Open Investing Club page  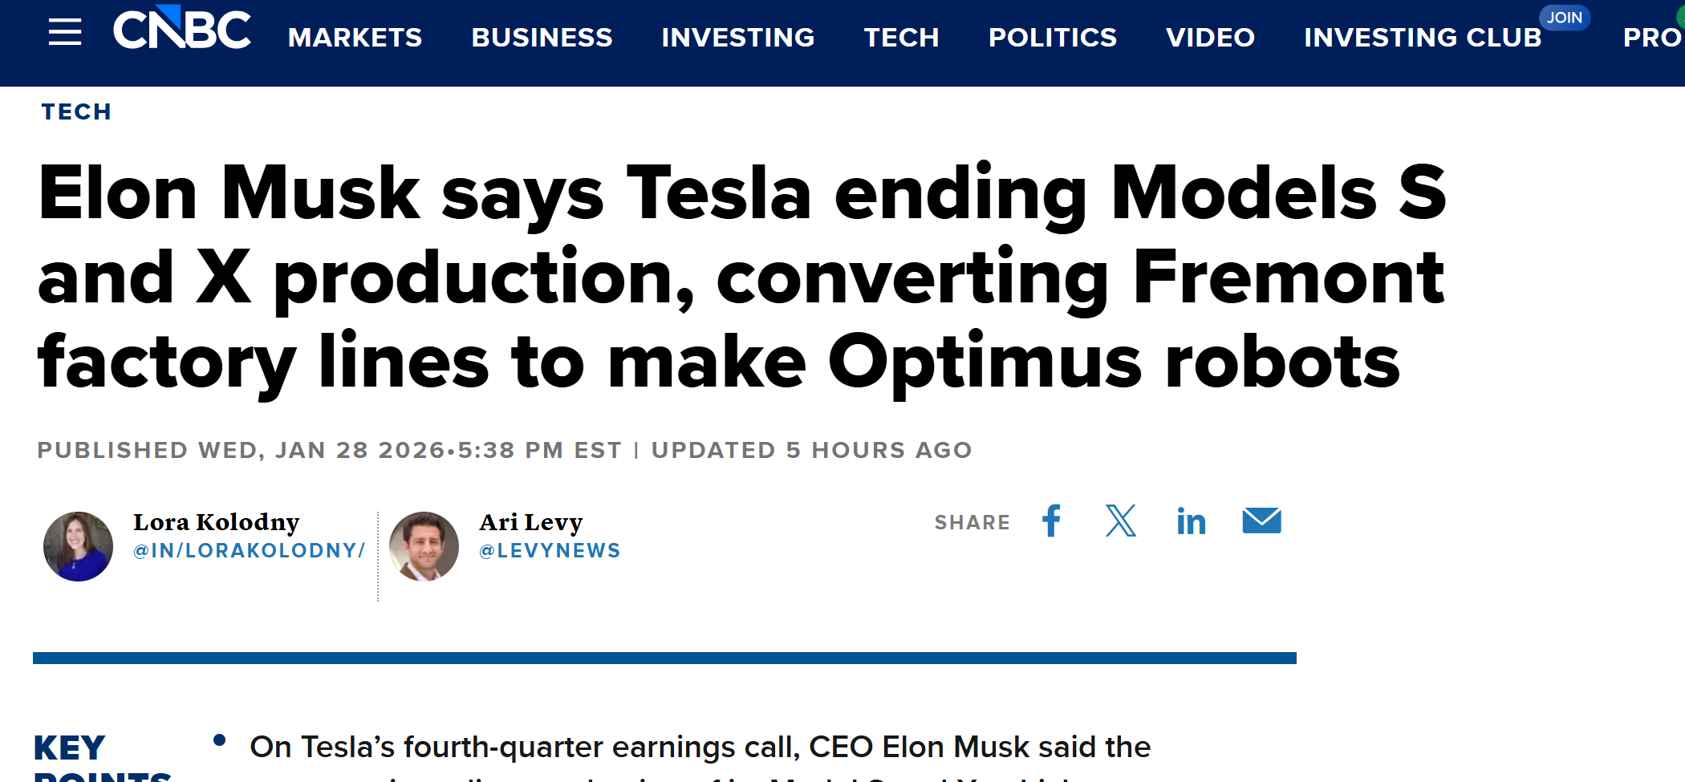click(x=1422, y=37)
